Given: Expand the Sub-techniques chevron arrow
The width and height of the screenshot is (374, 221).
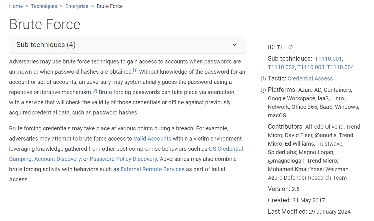Looking at the screenshot, I should [234, 45].
